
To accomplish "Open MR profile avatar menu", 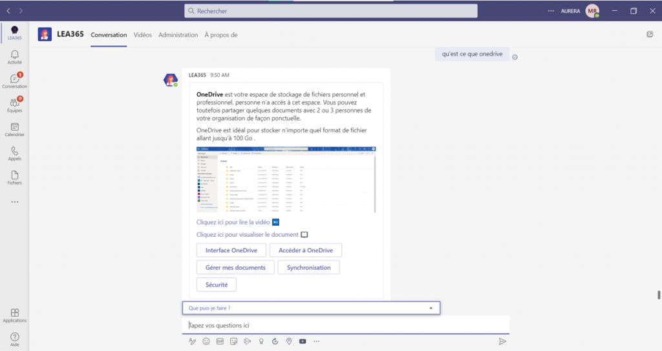I will (592, 11).
